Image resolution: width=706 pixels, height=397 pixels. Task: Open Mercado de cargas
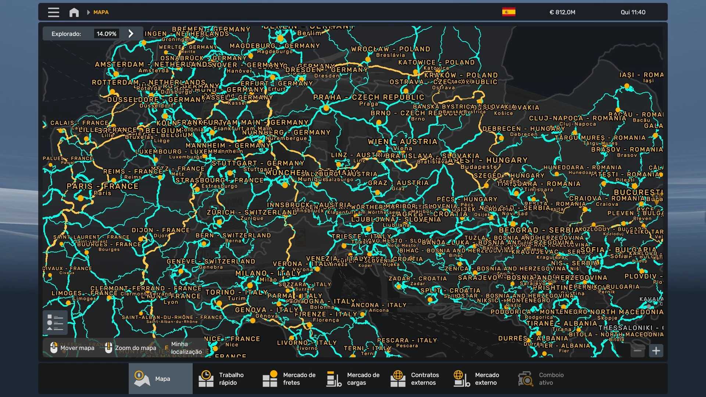(x=353, y=379)
